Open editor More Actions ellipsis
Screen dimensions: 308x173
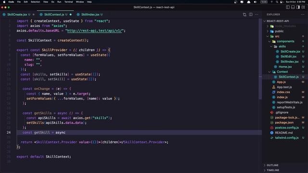(257, 14)
